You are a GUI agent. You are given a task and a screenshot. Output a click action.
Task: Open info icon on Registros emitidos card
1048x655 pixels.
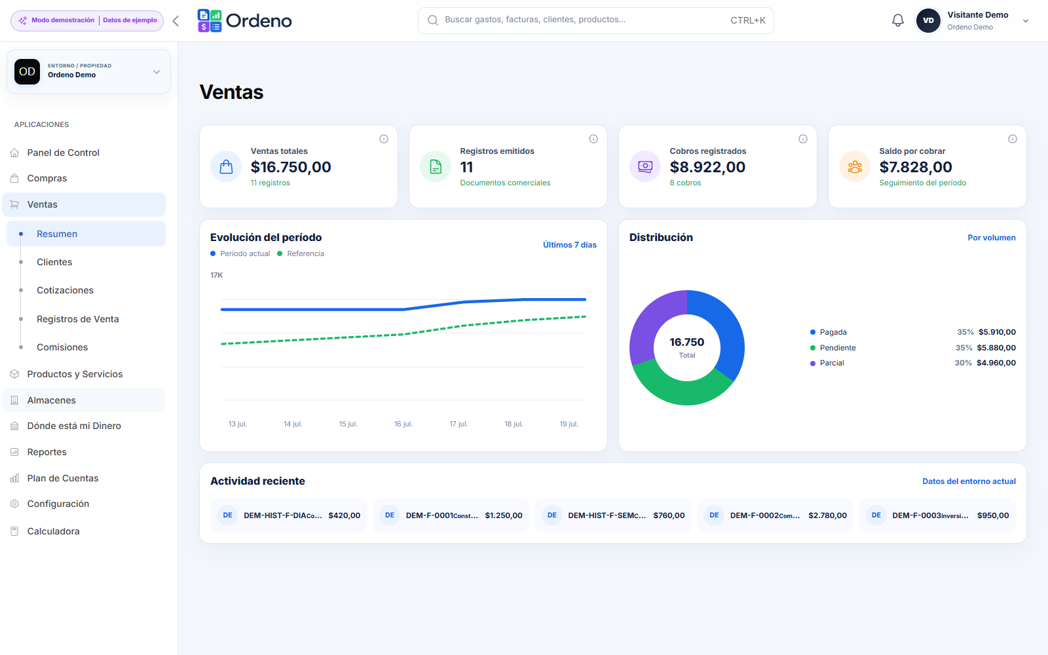click(x=593, y=139)
